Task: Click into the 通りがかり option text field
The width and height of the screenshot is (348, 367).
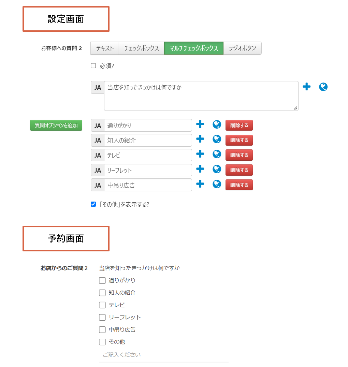Action: coord(148,125)
